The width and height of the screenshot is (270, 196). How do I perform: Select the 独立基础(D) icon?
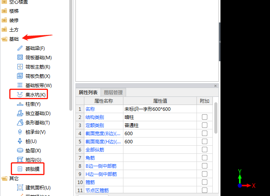coord(20,113)
